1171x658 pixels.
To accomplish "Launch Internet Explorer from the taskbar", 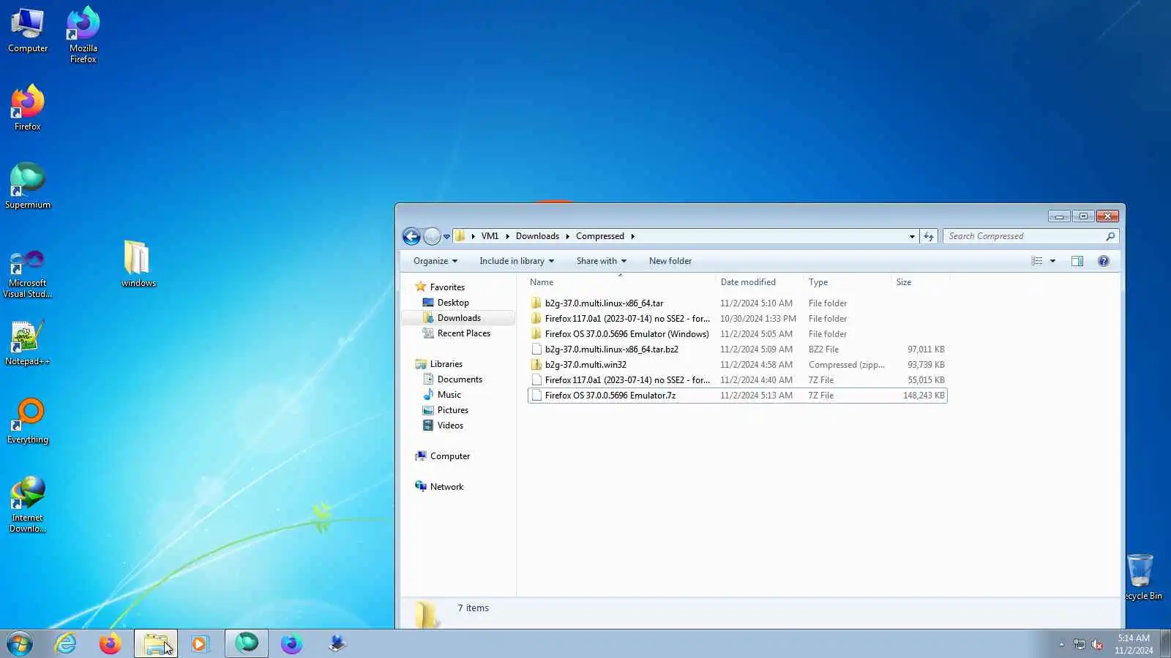I will (66, 644).
